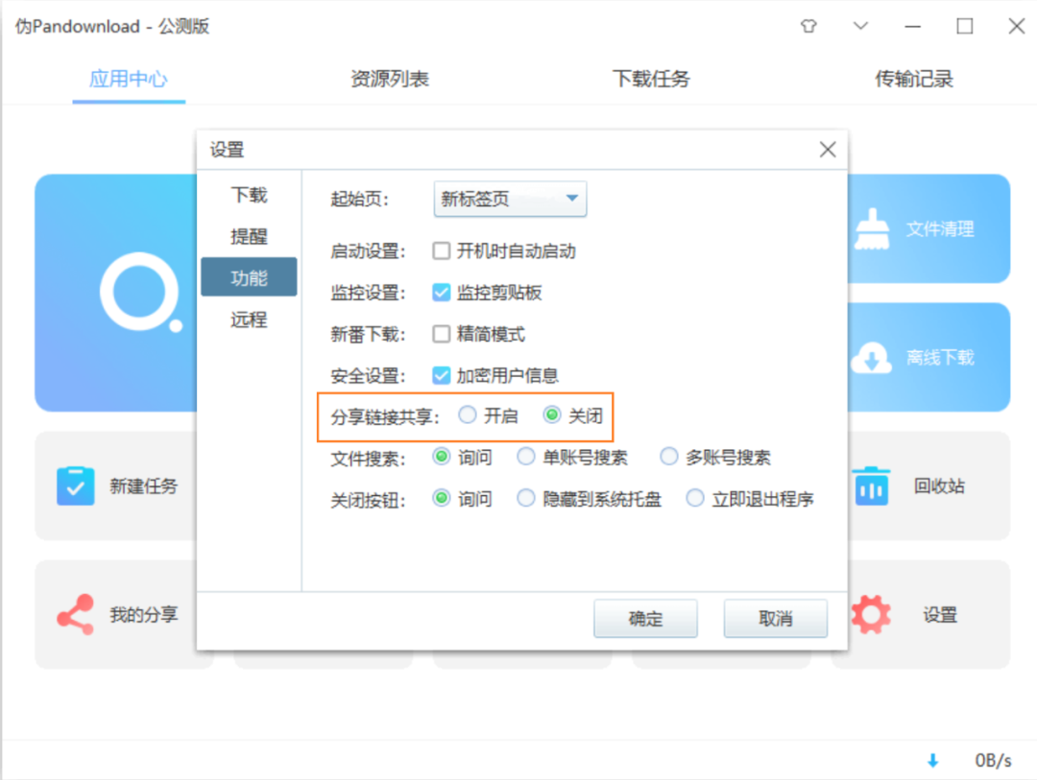
Task: Disable 监控剪贴板 clipboard monitoring
Action: (440, 293)
